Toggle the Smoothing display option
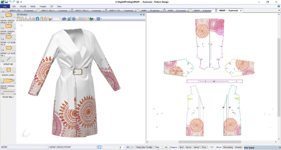 pyautogui.click(x=228, y=147)
